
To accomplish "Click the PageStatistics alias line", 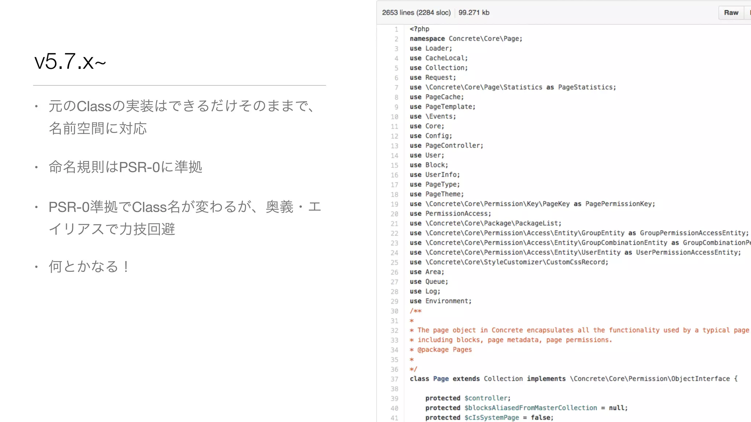I will point(513,87).
